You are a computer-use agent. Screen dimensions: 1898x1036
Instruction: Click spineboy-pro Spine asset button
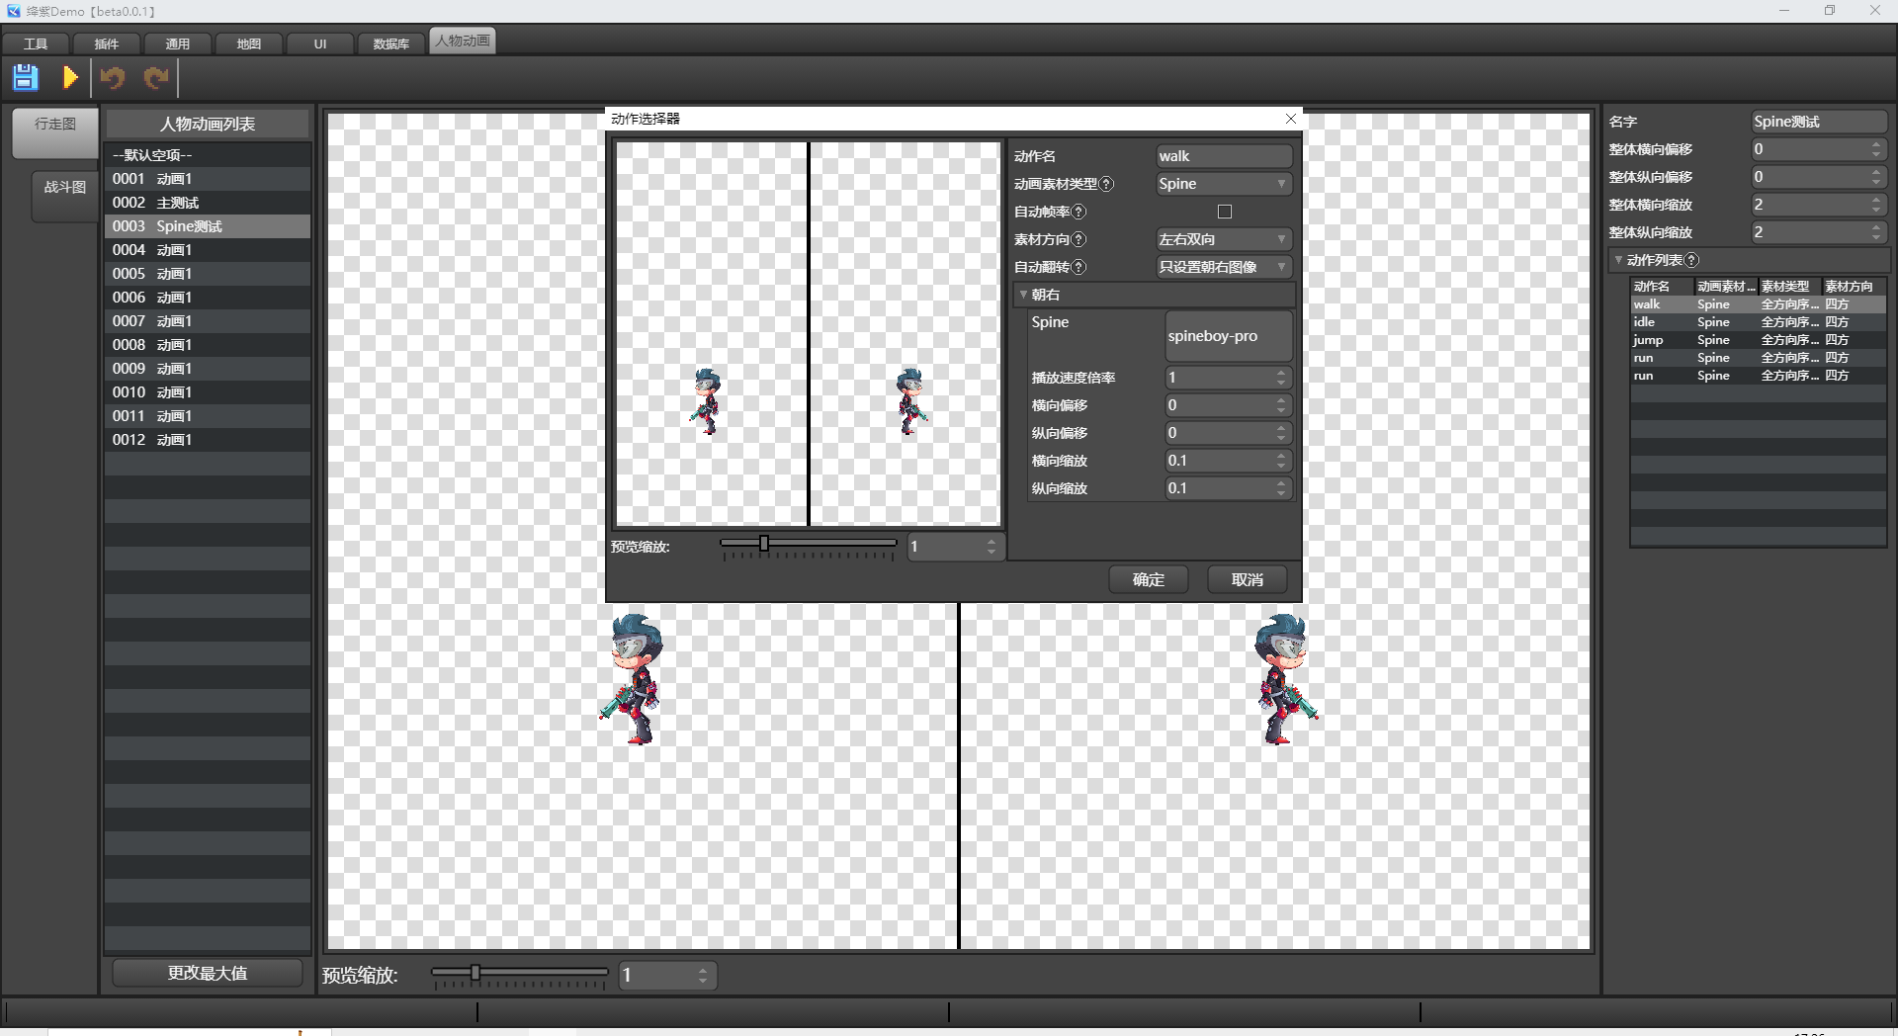(x=1229, y=336)
